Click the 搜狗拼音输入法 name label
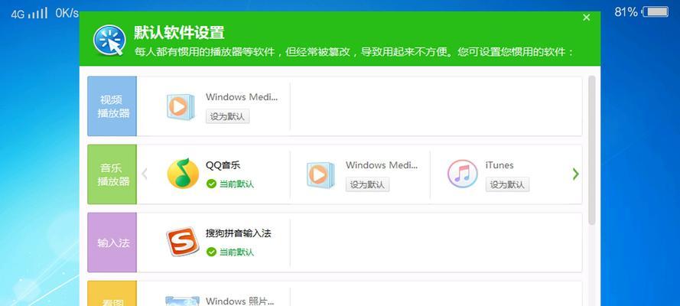Viewport: 680px width, 306px height. coord(239,233)
